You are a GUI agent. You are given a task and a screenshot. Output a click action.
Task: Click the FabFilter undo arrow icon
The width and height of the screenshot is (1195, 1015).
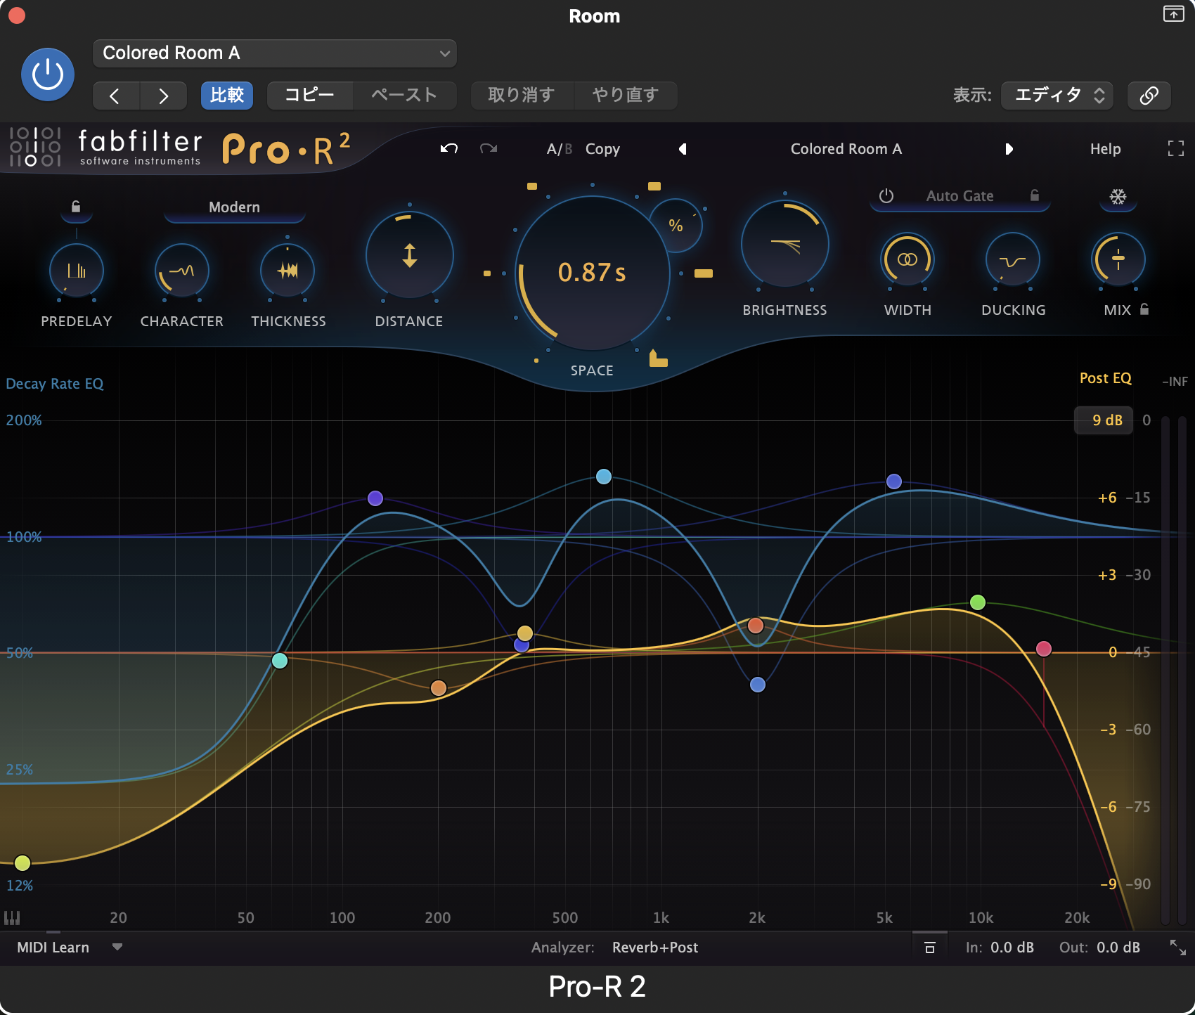pyautogui.click(x=449, y=148)
